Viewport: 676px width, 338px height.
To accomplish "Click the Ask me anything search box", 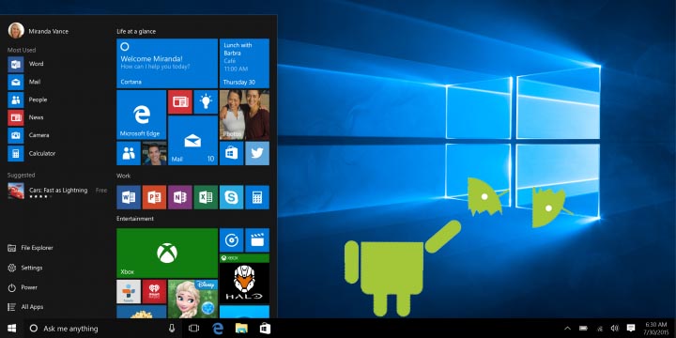I will (95, 329).
